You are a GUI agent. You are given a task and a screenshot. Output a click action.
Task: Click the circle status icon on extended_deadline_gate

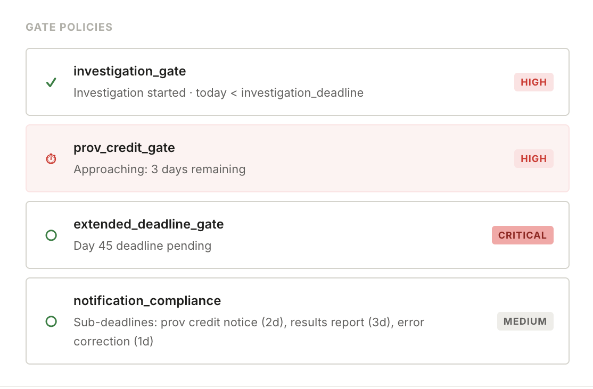(x=51, y=235)
